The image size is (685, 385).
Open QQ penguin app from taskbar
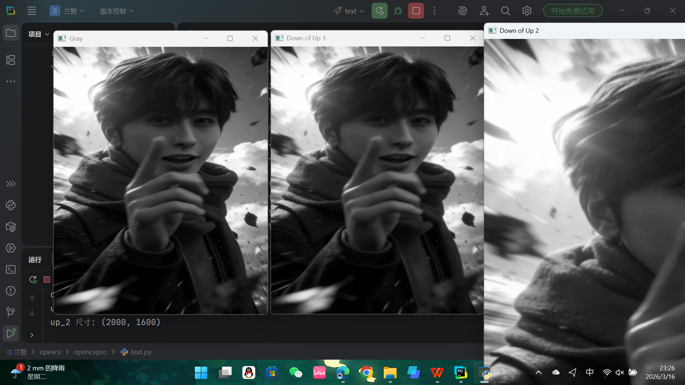[x=248, y=373]
